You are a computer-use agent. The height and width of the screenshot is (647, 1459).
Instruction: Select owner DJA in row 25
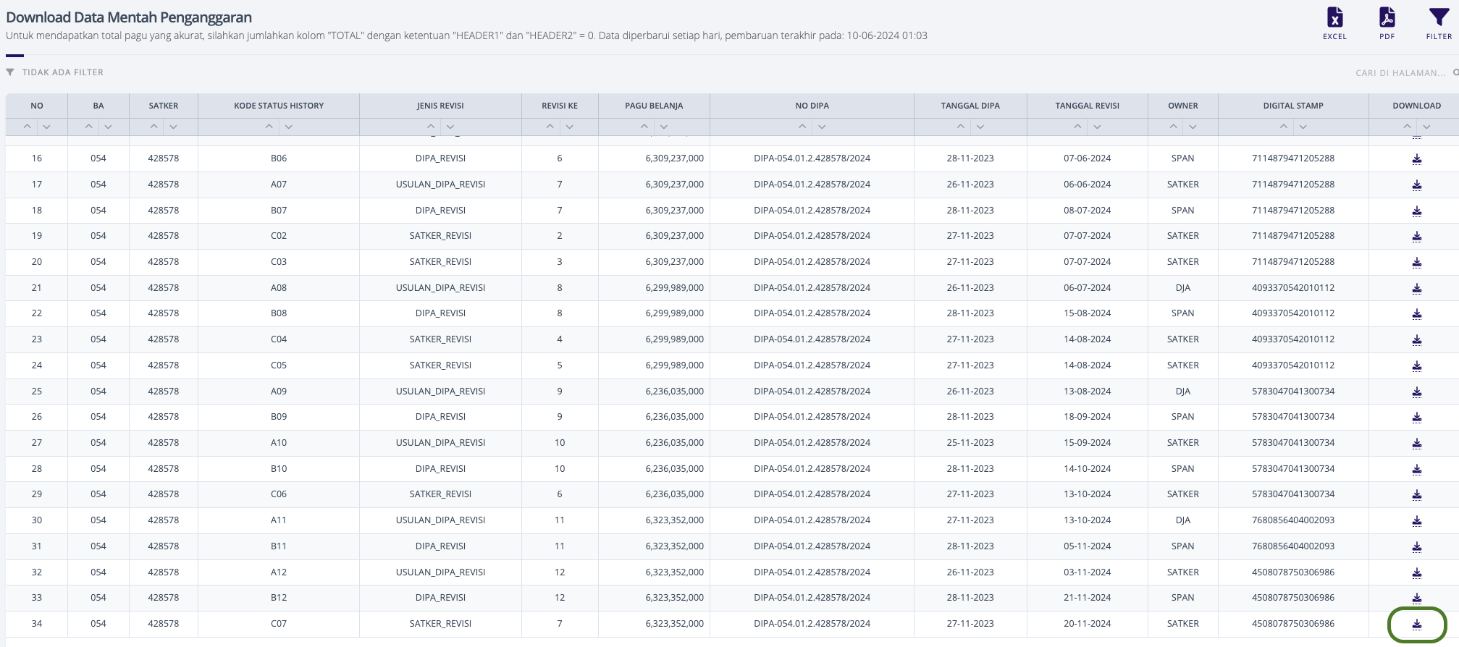click(1183, 392)
